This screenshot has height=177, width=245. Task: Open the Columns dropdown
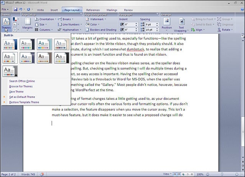(44, 30)
